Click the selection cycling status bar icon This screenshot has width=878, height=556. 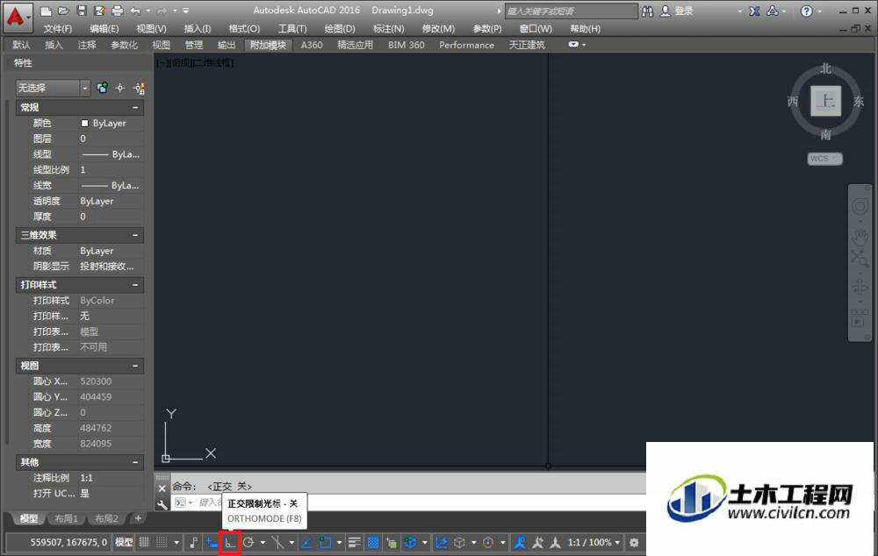pyautogui.click(x=391, y=543)
